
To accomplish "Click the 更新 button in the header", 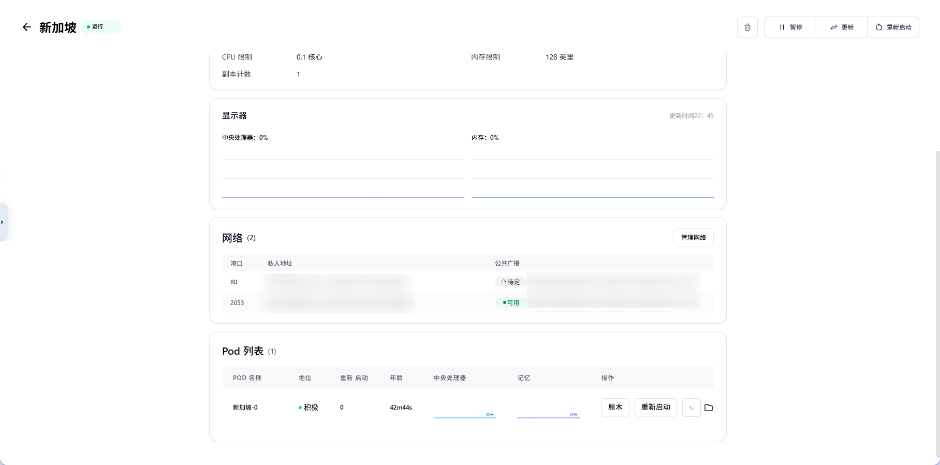I will [x=842, y=27].
